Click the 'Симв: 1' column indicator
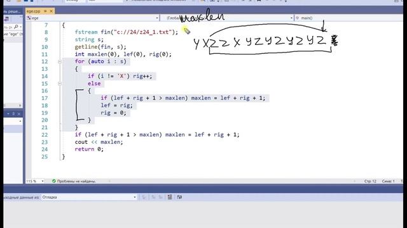 (388, 181)
